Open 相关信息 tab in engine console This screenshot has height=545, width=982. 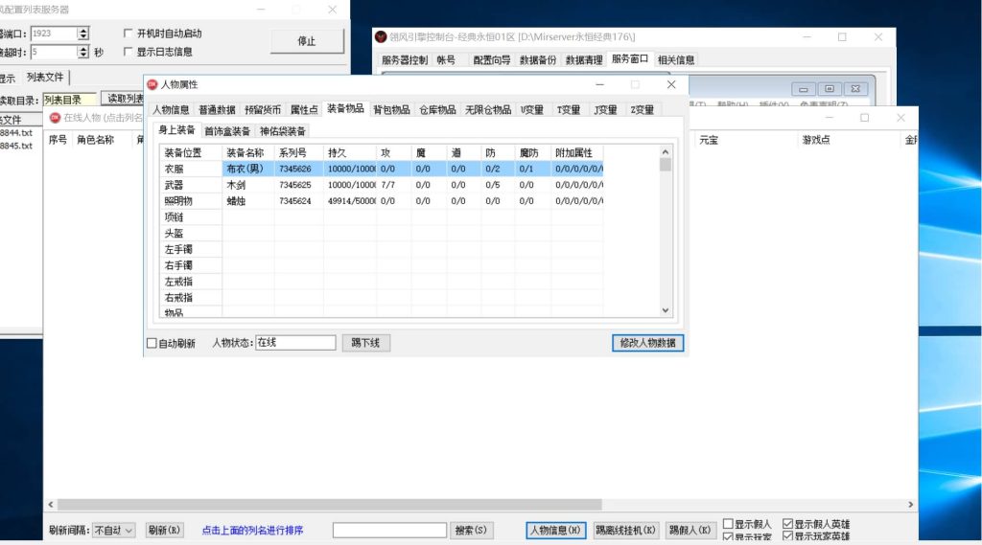click(x=676, y=60)
